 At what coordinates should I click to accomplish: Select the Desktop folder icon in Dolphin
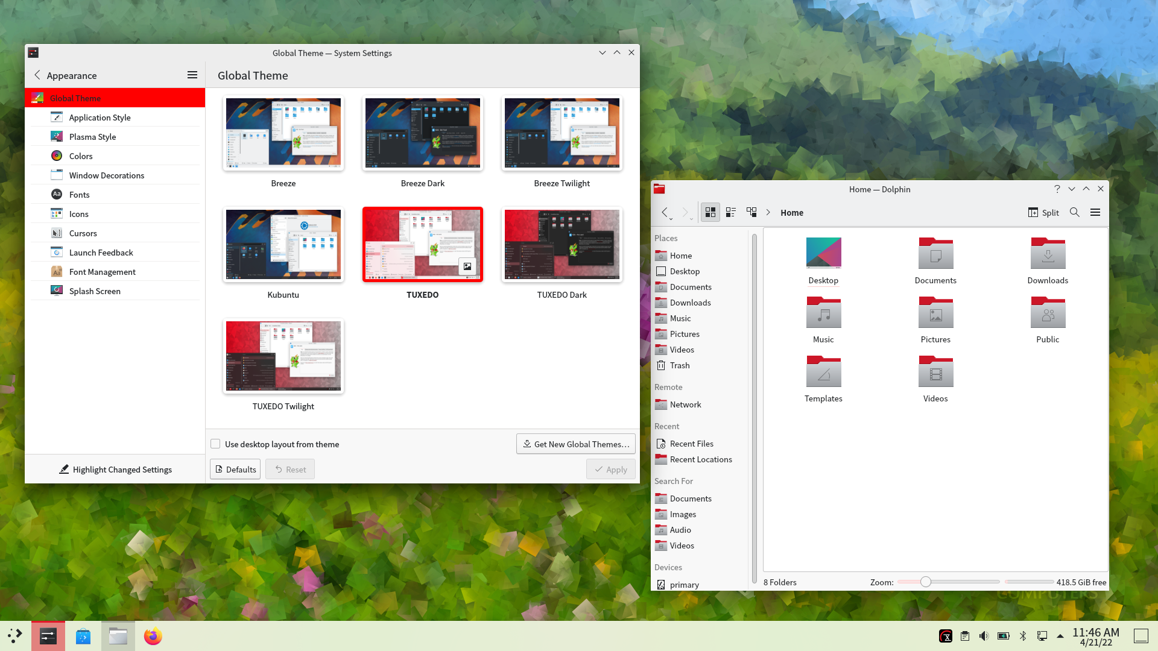click(x=823, y=253)
